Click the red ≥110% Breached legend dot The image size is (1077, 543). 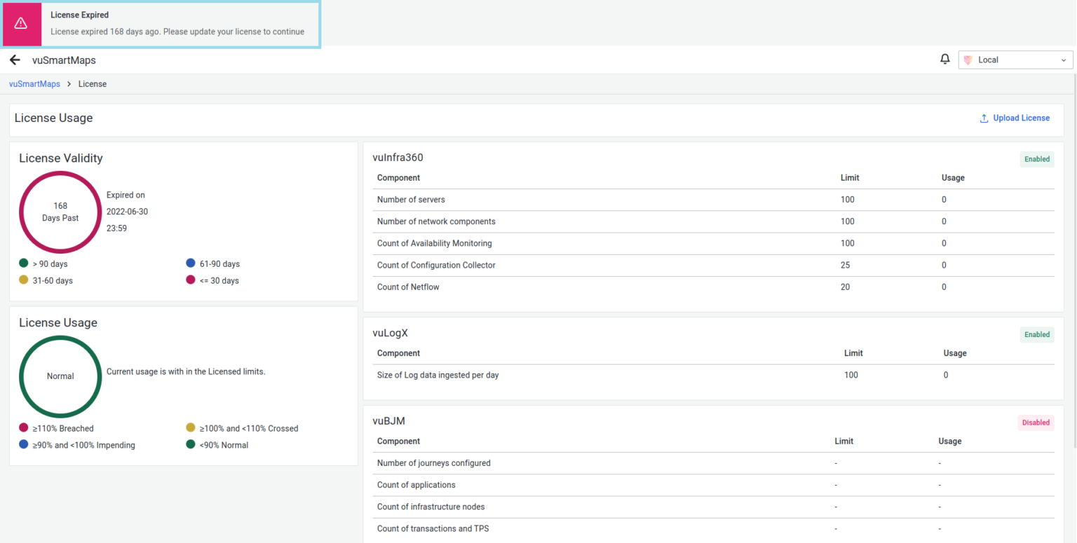24,427
